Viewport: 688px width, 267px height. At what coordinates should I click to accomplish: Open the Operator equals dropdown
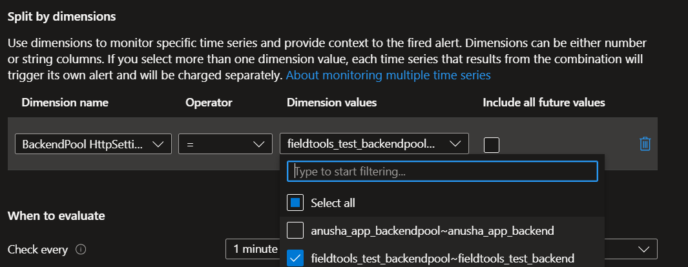click(x=225, y=144)
